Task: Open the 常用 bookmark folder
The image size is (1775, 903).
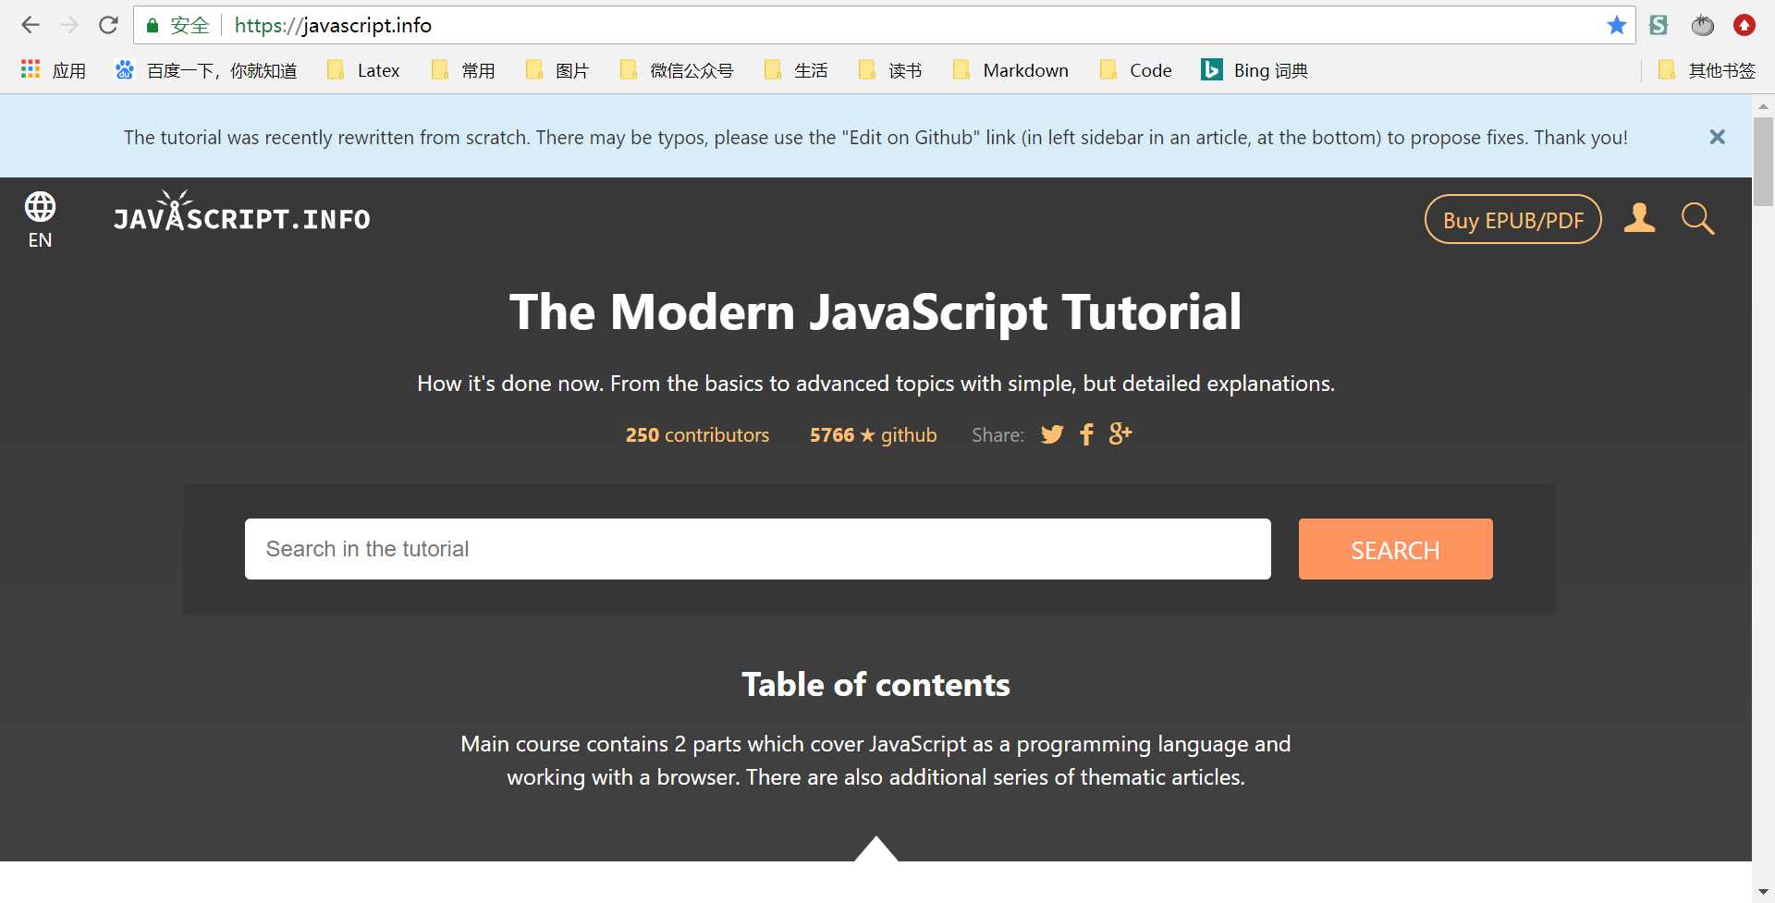Action: (x=463, y=70)
